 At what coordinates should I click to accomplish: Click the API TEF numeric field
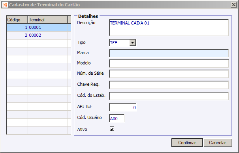click(123, 107)
